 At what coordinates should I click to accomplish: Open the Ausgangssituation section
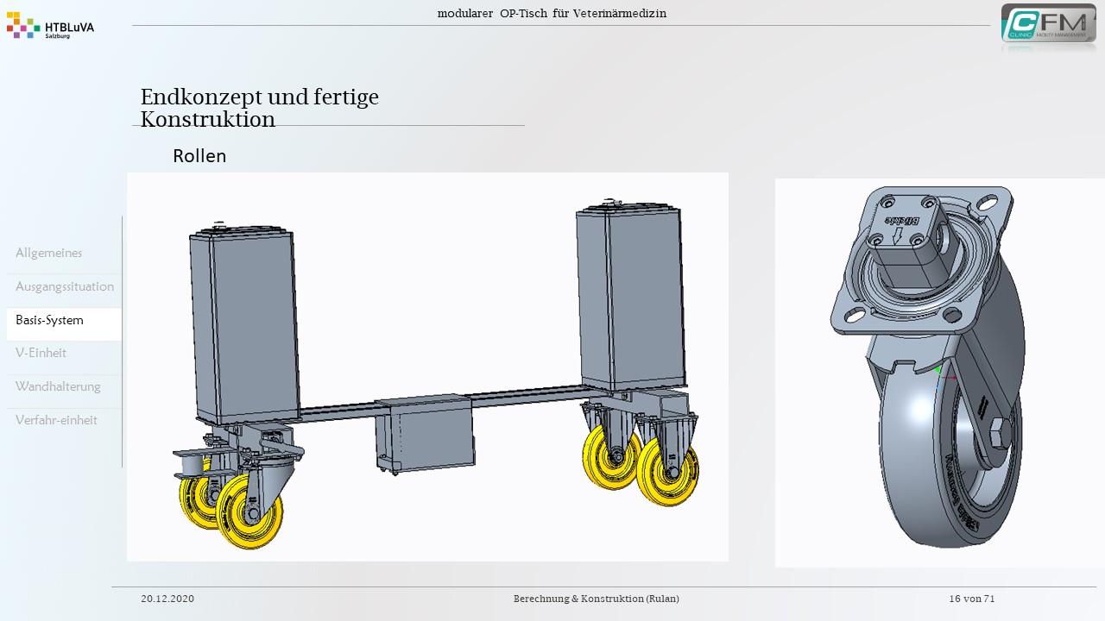pos(65,286)
